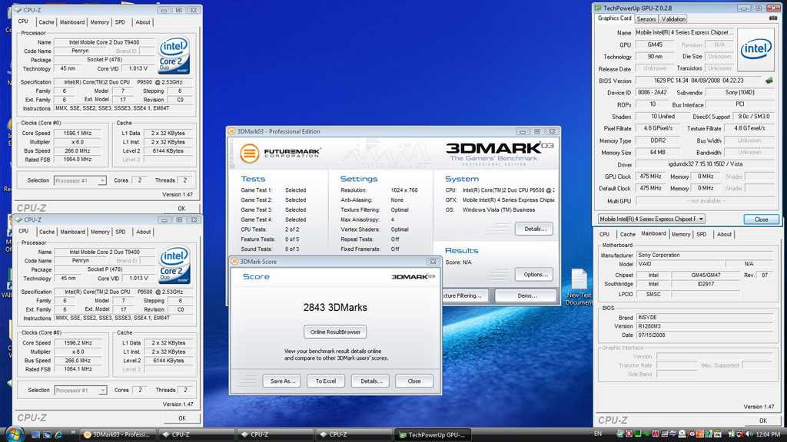787x442 pixels.
Task: Click the BIOS Version field in GPU-Z
Action: point(699,80)
